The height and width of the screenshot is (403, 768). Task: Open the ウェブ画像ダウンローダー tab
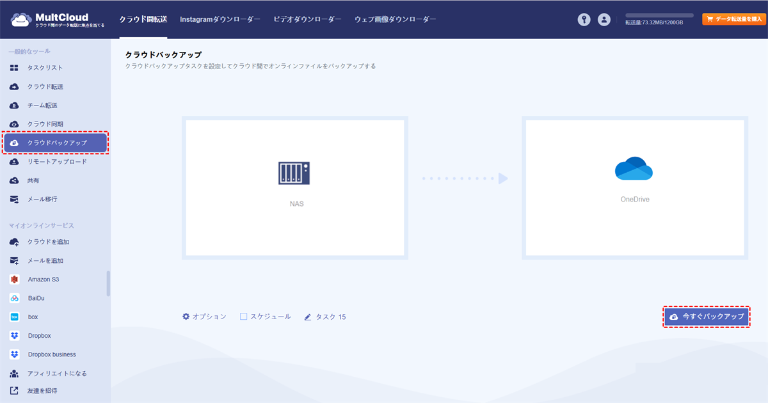pos(396,20)
